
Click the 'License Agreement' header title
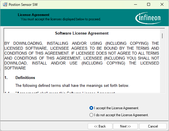34,15
